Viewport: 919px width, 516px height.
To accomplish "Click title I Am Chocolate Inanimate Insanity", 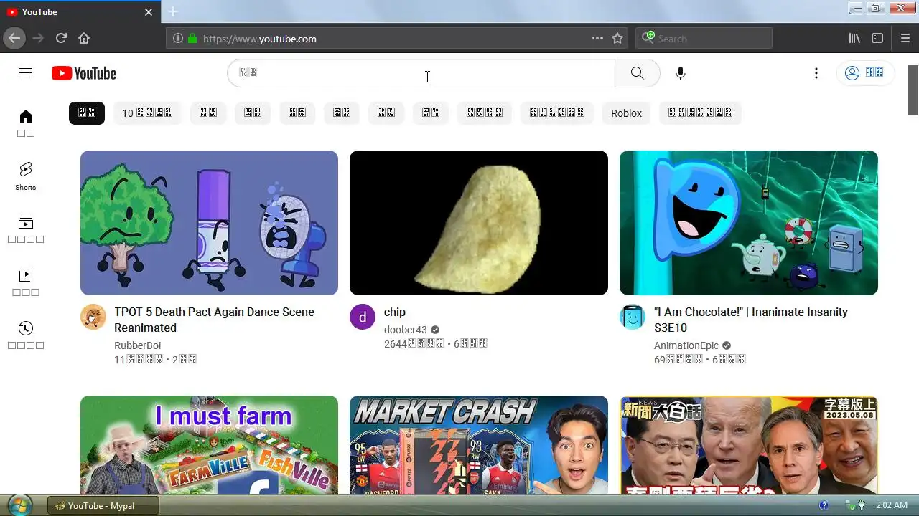I will 751,320.
